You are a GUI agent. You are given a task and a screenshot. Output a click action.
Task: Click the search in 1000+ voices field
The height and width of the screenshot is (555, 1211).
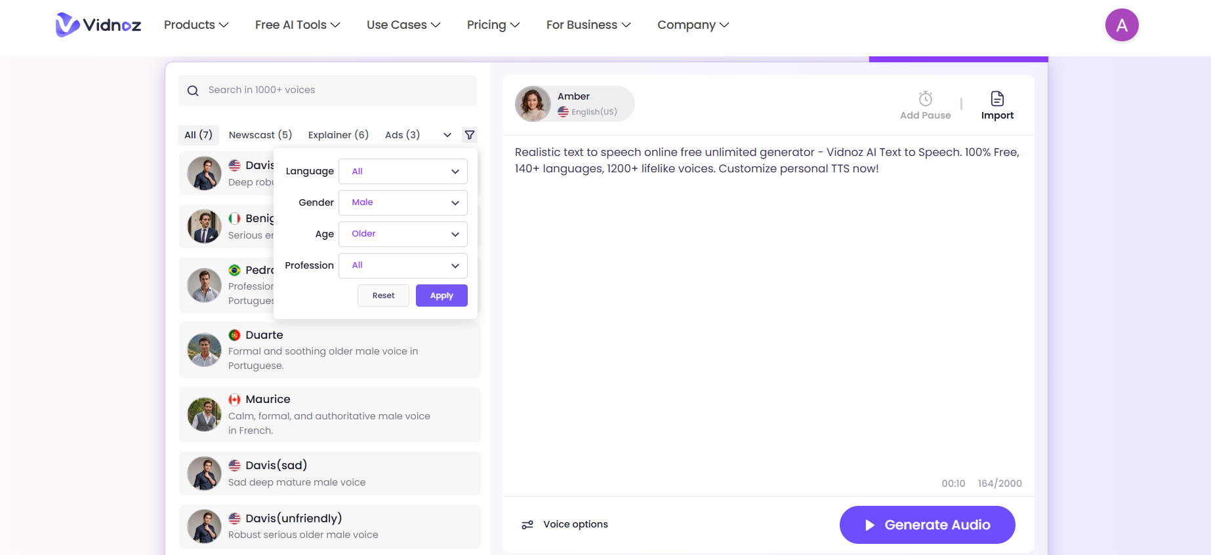(295, 90)
